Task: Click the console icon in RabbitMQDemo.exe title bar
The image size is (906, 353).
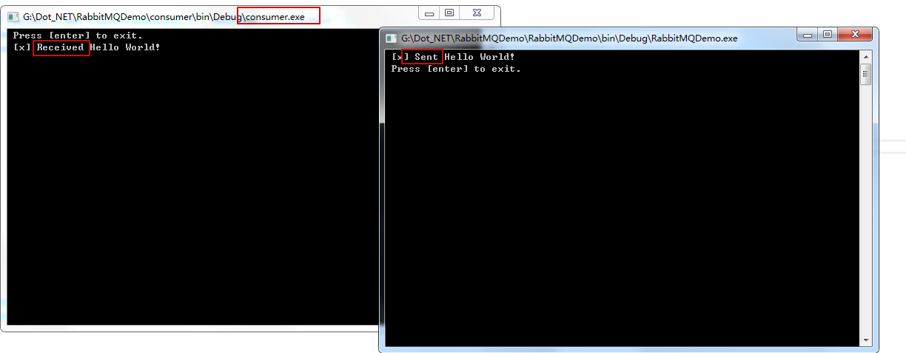Action: click(391, 38)
